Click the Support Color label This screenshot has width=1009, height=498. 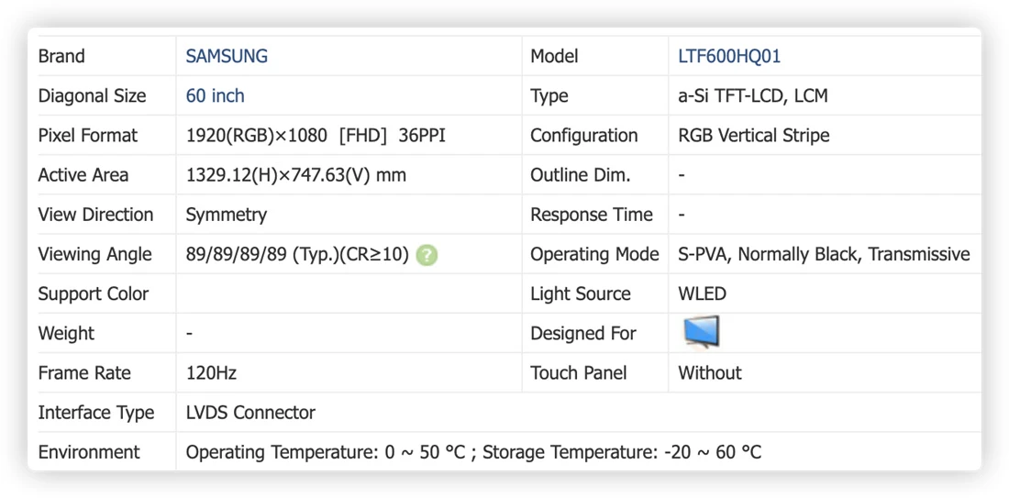tap(94, 294)
